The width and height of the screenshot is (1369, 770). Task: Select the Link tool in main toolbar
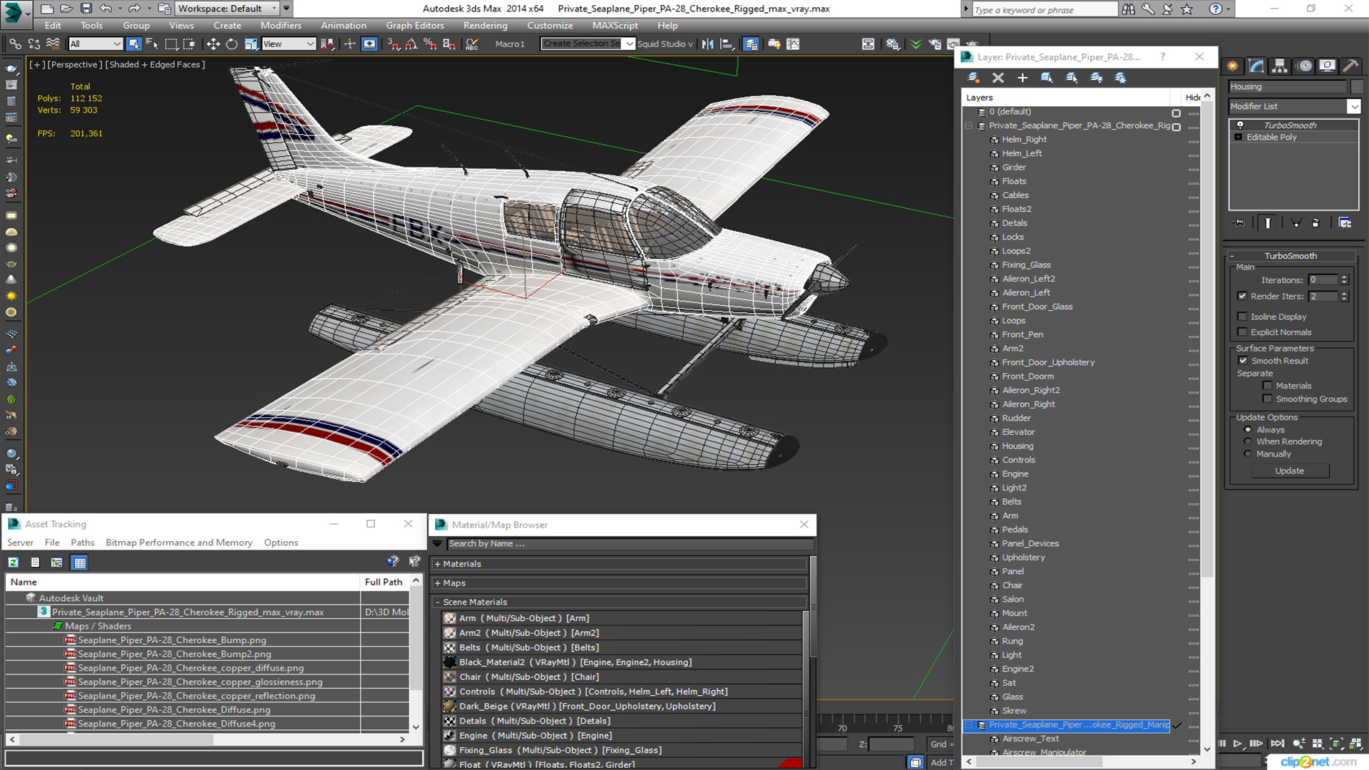(15, 44)
